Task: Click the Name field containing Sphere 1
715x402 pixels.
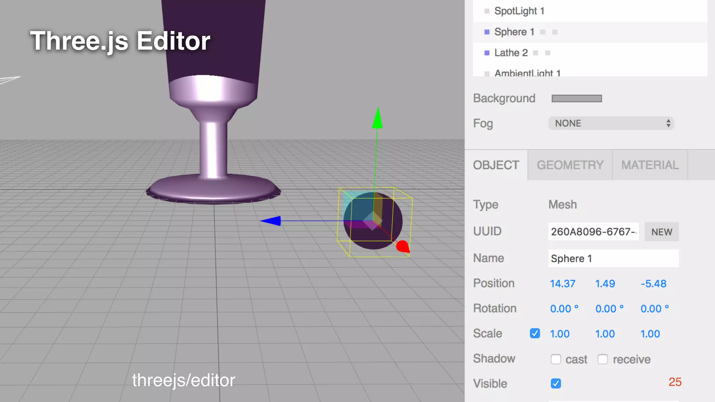Action: [x=613, y=259]
